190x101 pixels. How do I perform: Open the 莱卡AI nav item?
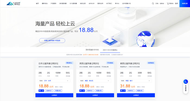[117, 4]
